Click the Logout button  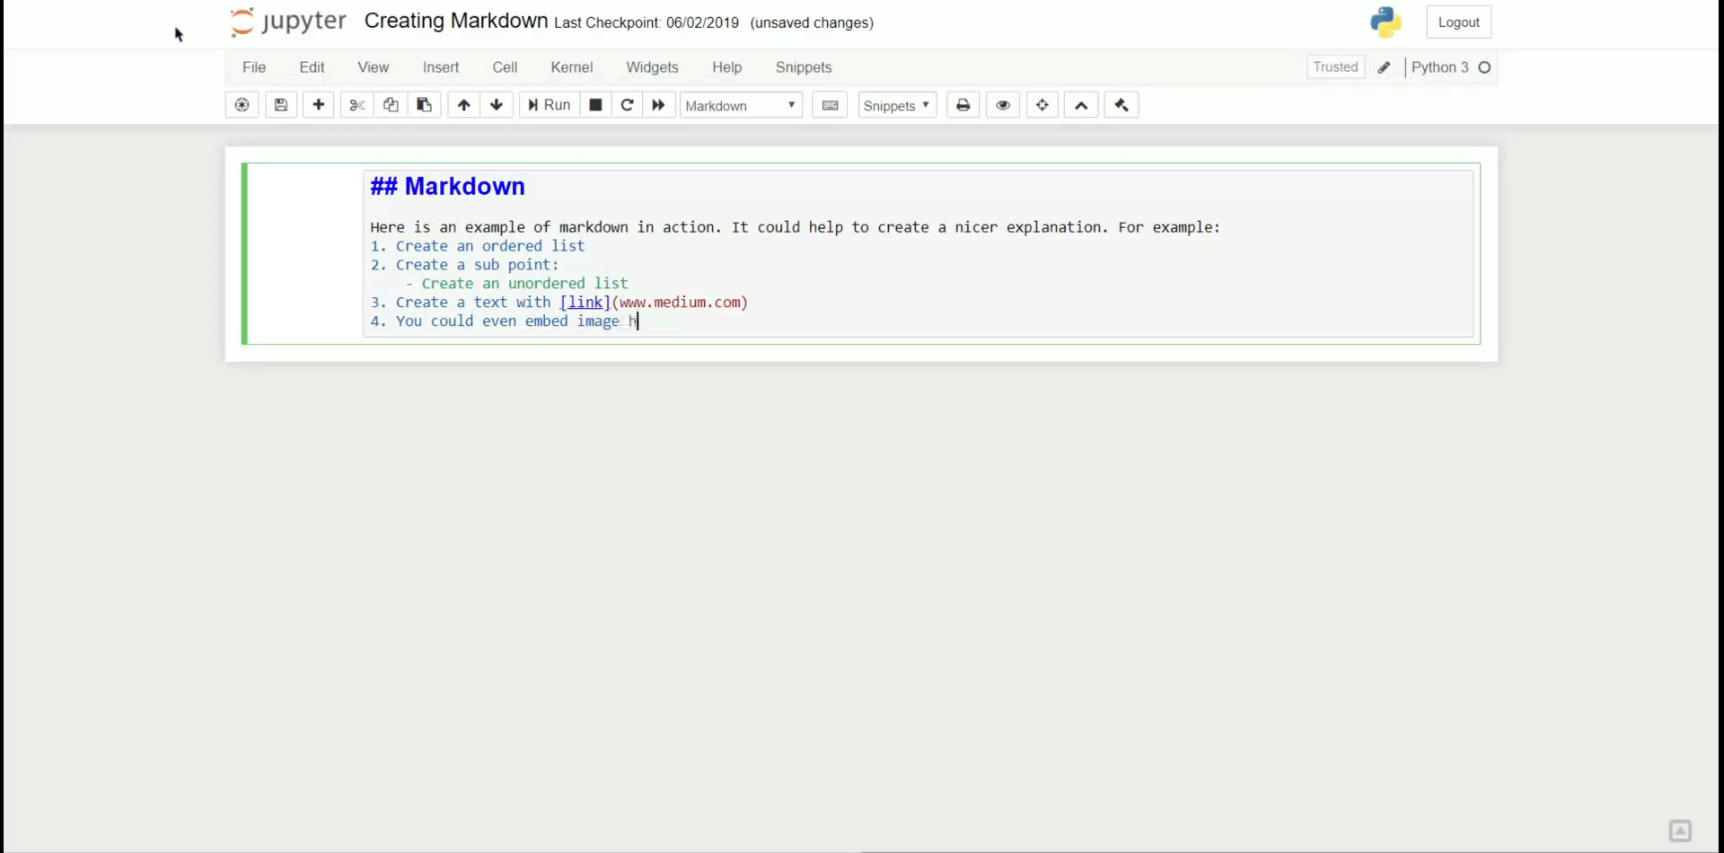[x=1458, y=22]
